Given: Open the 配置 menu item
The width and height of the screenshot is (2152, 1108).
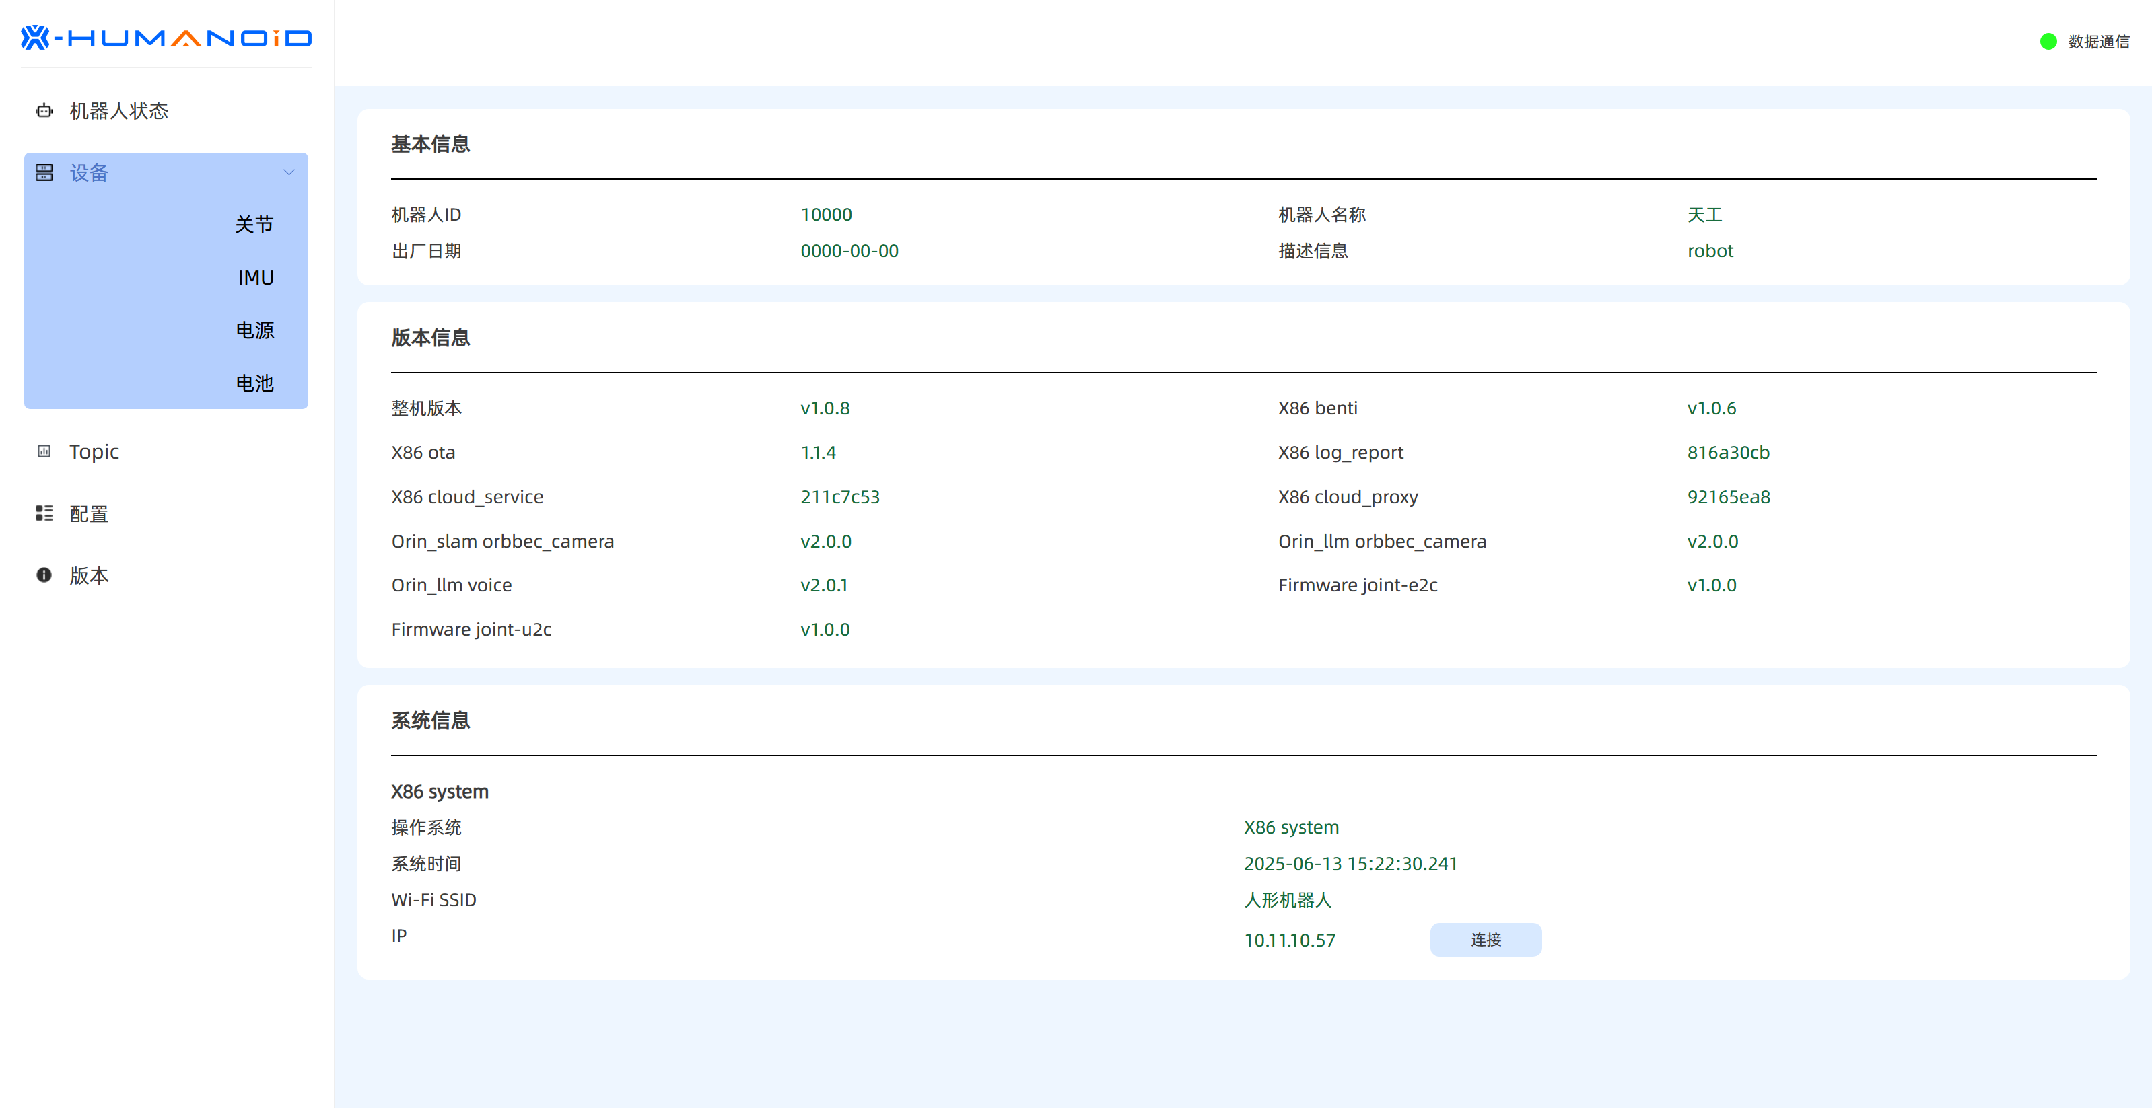Looking at the screenshot, I should pos(89,513).
